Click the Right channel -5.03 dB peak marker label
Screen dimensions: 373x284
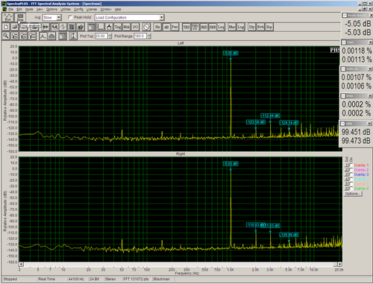[x=231, y=163]
